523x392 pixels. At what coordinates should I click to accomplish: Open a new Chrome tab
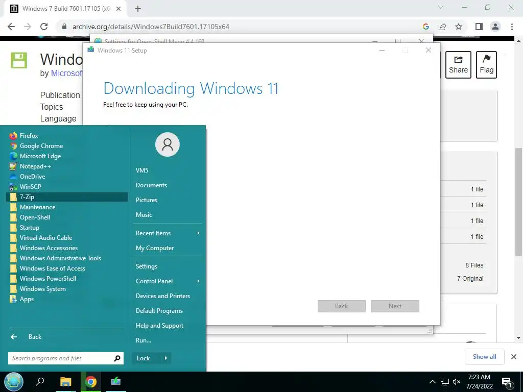coord(138,9)
